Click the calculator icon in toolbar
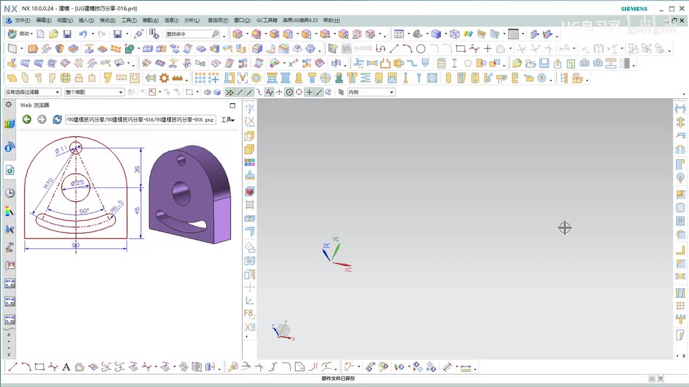689x387 pixels. point(441,63)
